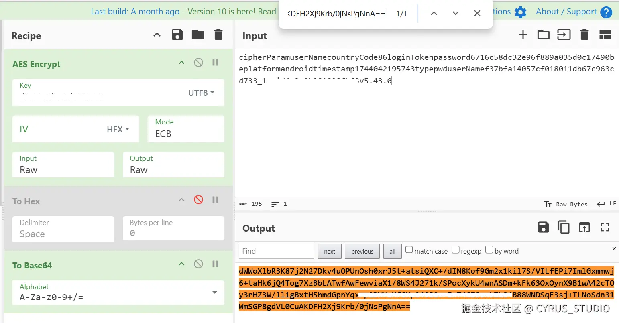Viewport: 619px width, 323px height.
Task: Open folder as input
Action: point(544,35)
